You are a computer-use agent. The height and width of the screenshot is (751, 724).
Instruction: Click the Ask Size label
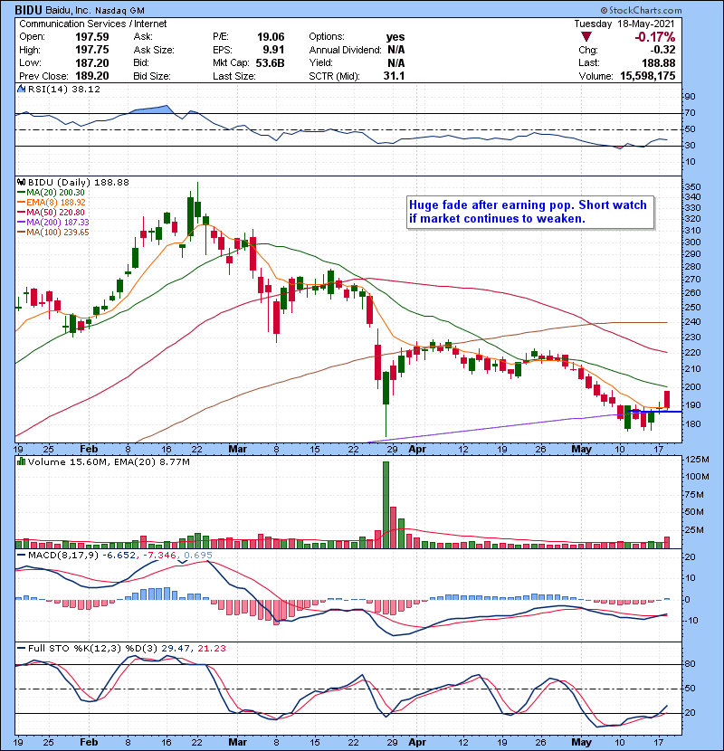(x=154, y=50)
